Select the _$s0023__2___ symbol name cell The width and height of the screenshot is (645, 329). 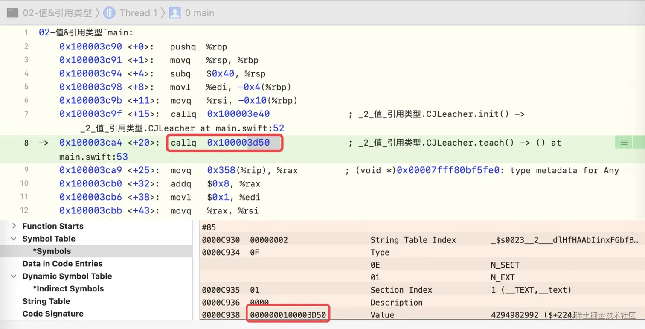point(565,240)
